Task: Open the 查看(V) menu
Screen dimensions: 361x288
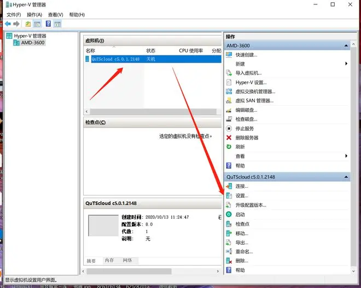Action: (55, 15)
